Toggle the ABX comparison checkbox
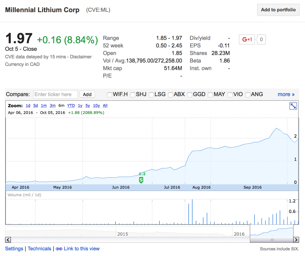Viewport: 305px width, 256px height. click(x=171, y=95)
